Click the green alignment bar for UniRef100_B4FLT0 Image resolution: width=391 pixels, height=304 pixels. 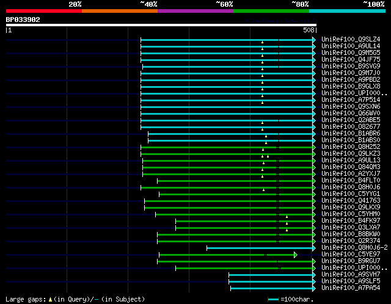(235, 181)
